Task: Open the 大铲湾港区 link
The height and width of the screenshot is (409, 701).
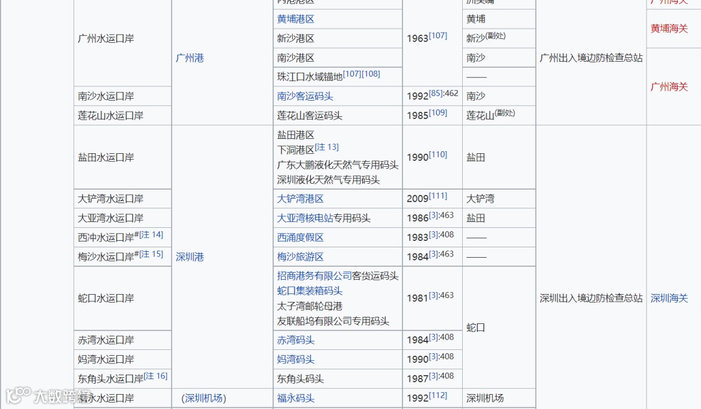Action: pos(300,198)
